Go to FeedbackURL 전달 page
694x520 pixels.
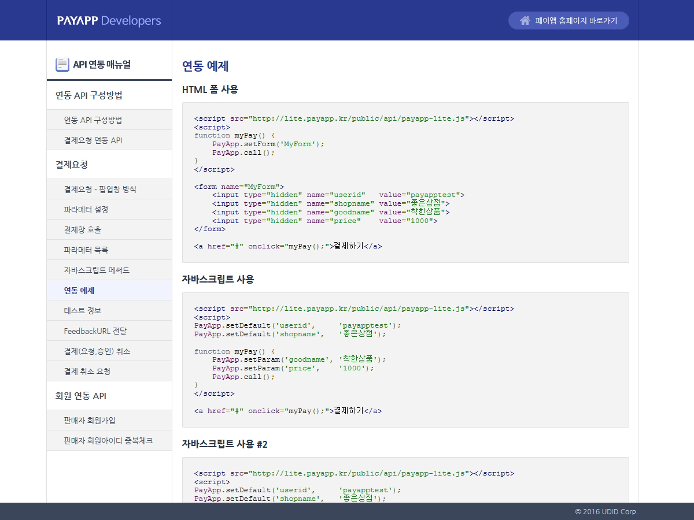pos(109,331)
